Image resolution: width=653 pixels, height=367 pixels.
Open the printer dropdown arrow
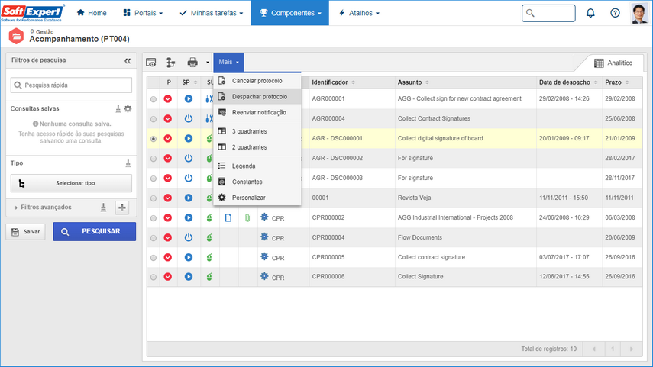(208, 63)
